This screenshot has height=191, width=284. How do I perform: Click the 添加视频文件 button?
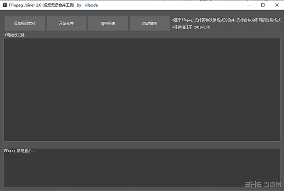click(x=25, y=23)
